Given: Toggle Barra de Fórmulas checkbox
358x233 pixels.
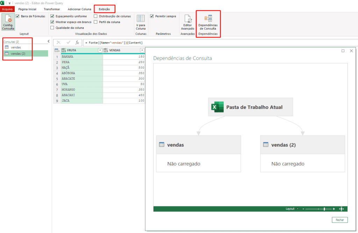Looking at the screenshot, I should (x=17, y=16).
